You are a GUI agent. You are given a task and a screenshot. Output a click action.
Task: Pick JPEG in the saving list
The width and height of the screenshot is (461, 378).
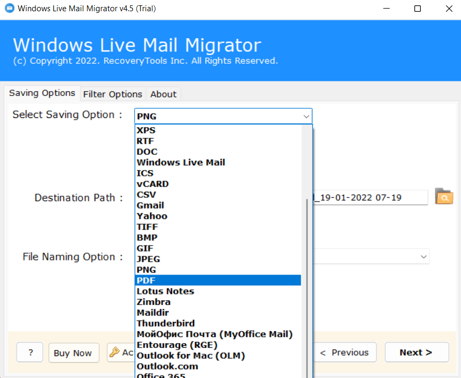pos(218,259)
